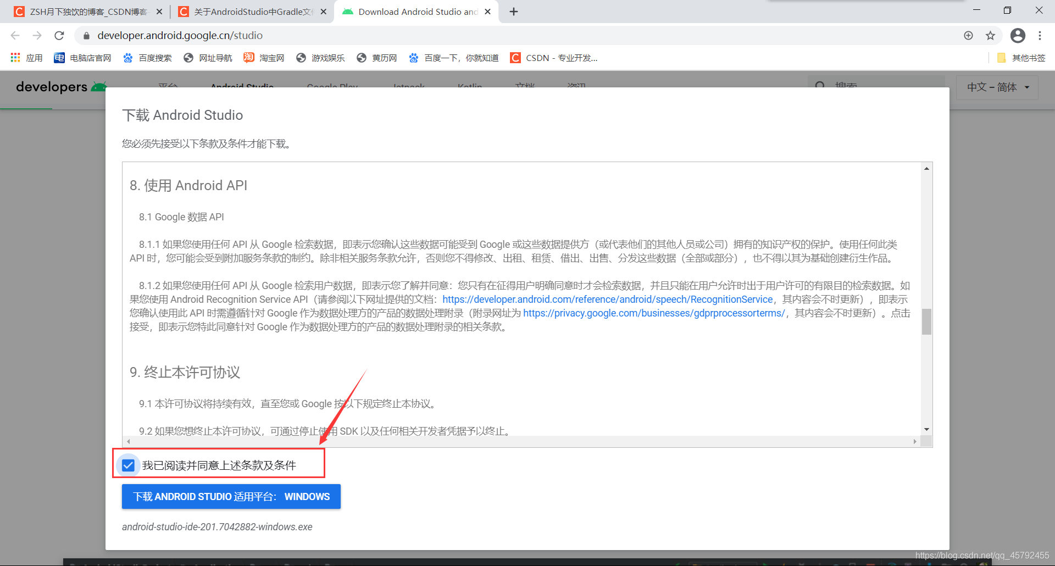
Task: Open the RecognitionService documentation link
Action: point(608,299)
